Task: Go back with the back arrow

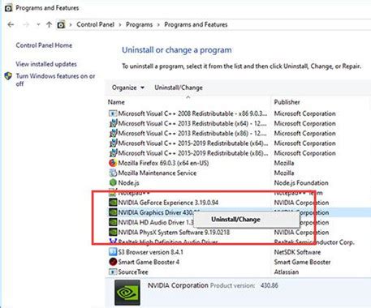Action: click(11, 25)
